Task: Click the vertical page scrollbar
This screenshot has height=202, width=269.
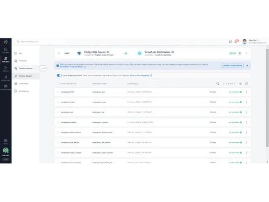Action: [x=267, y=98]
